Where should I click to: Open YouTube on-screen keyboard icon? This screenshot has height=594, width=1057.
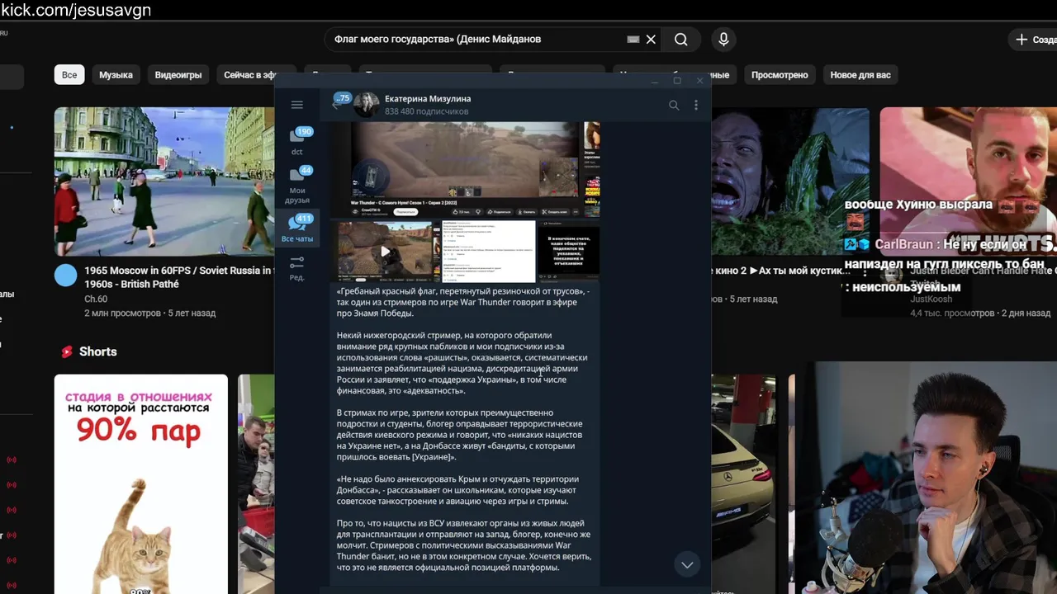[633, 40]
